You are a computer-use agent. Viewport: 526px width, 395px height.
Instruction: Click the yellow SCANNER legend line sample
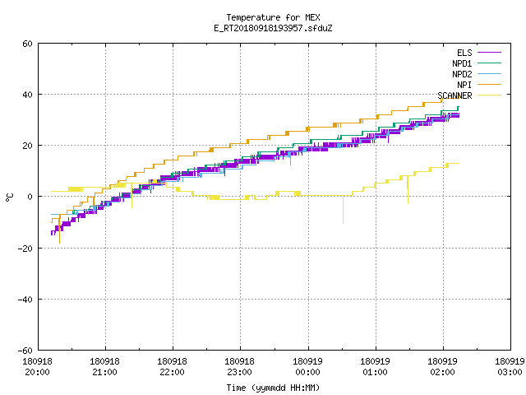pos(489,95)
